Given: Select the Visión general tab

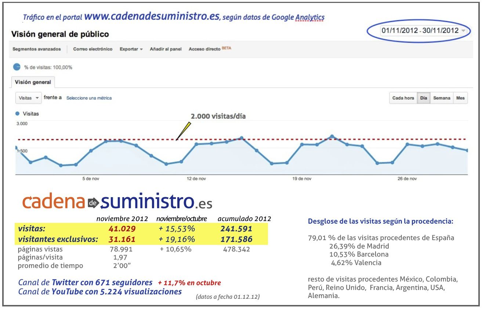Looking at the screenshot, I should 33,82.
